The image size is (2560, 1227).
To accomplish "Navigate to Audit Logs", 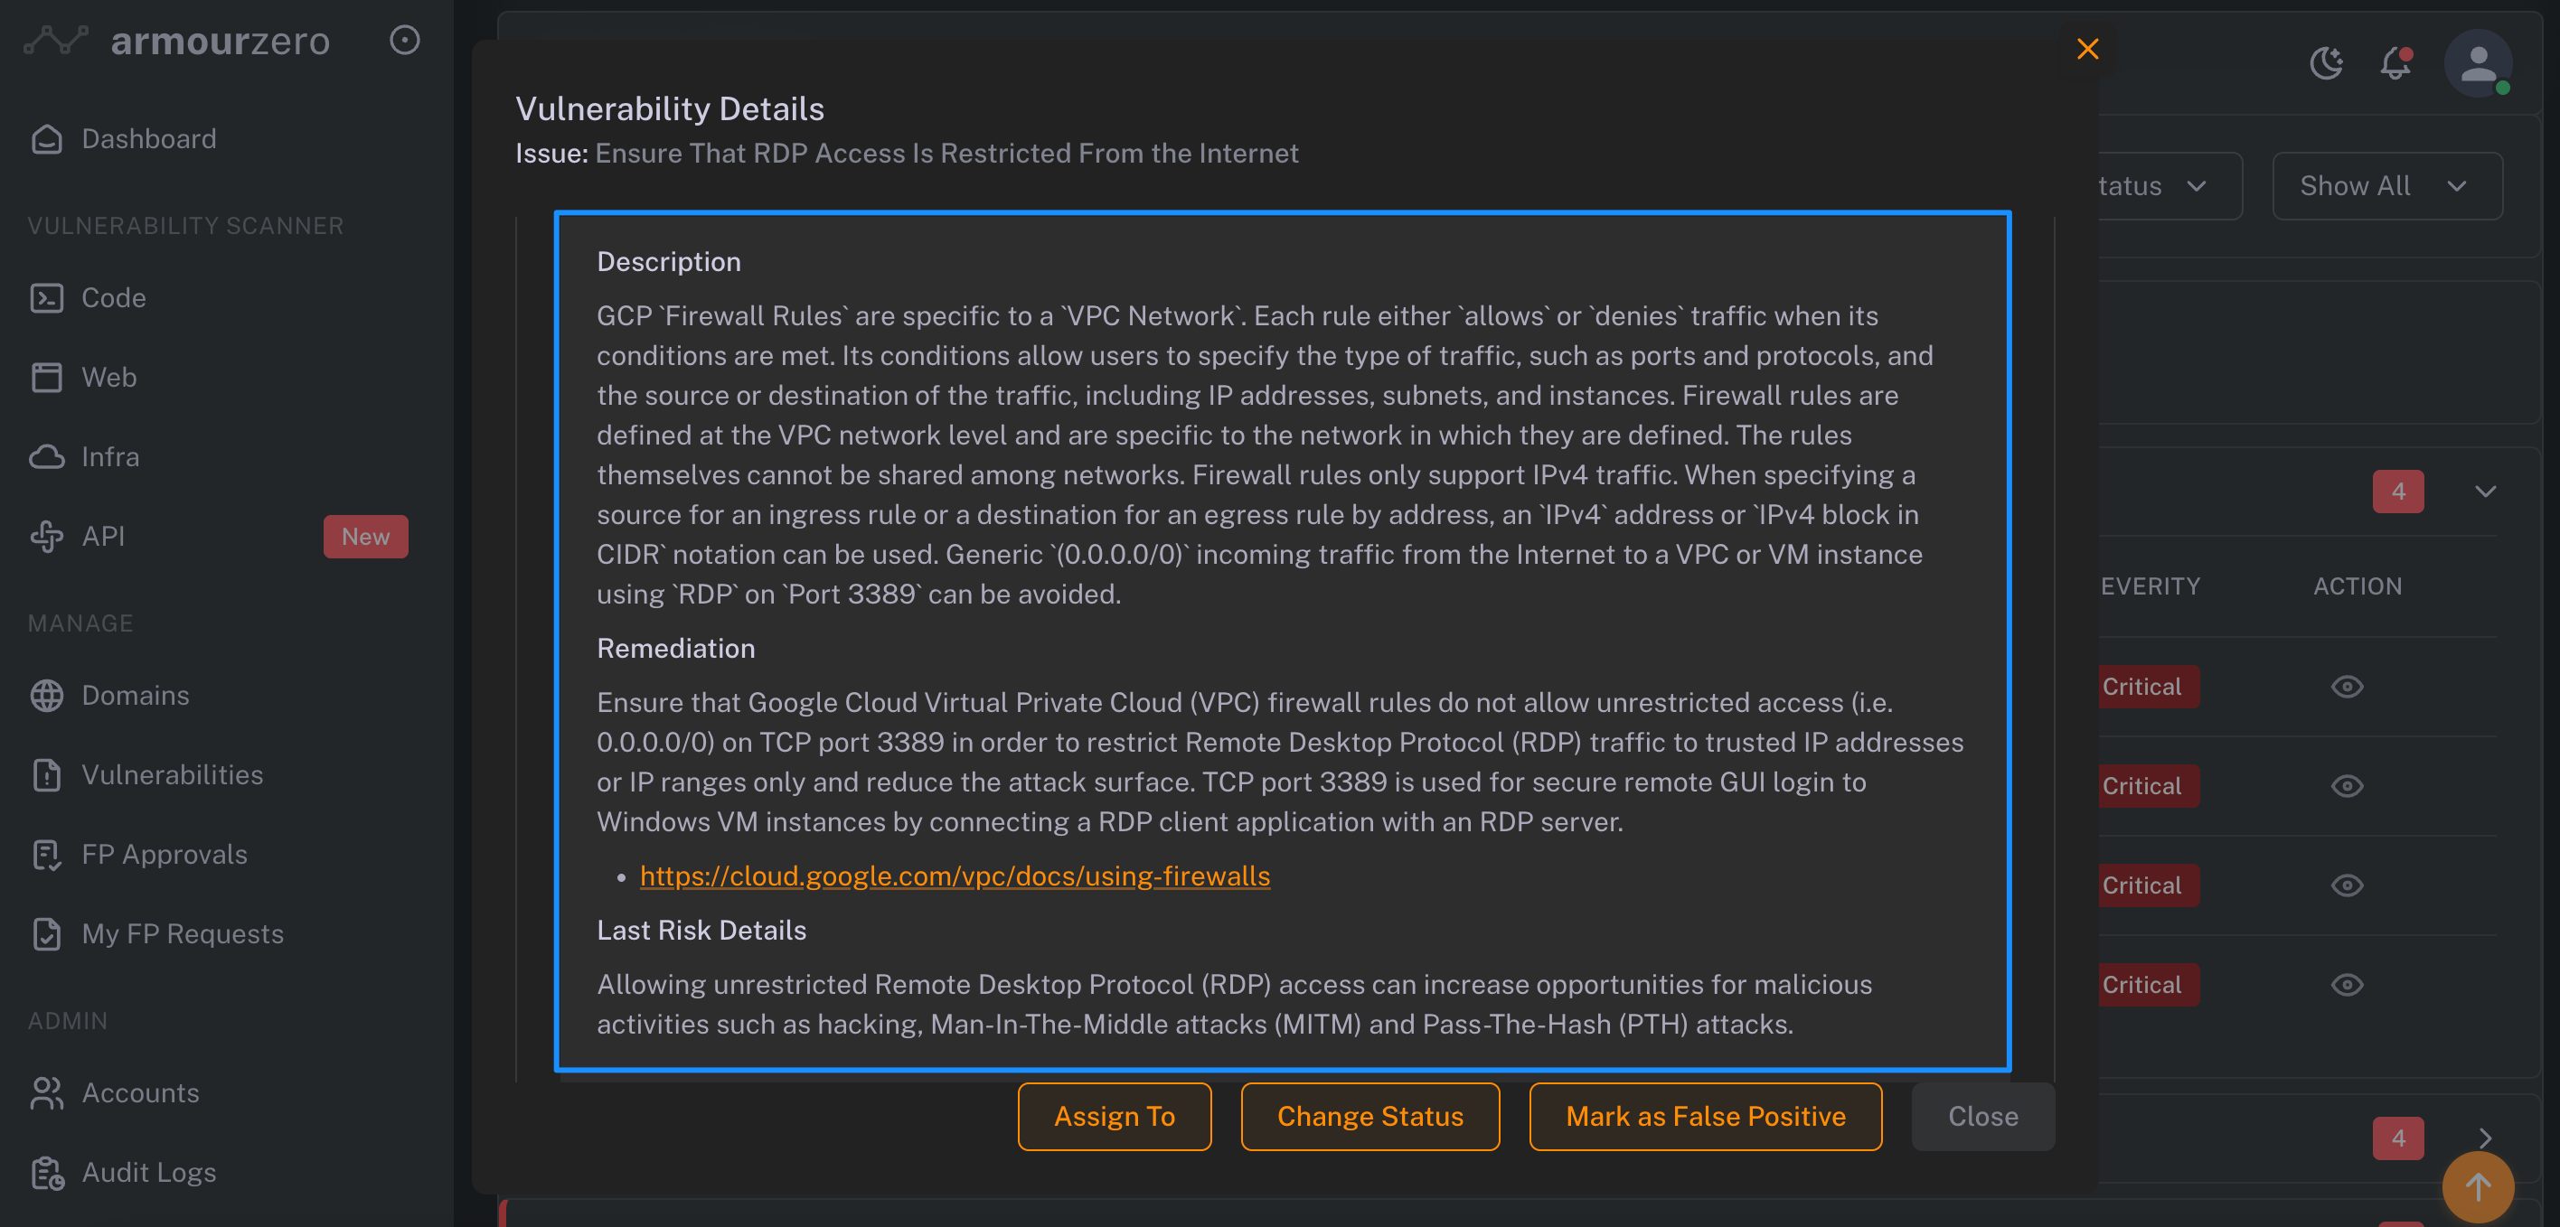I will (148, 1173).
